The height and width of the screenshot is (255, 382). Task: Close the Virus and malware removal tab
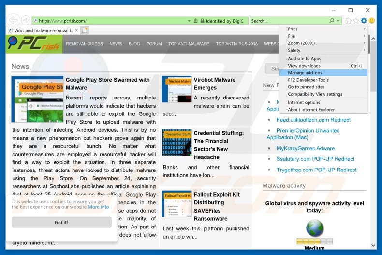[x=76, y=30]
